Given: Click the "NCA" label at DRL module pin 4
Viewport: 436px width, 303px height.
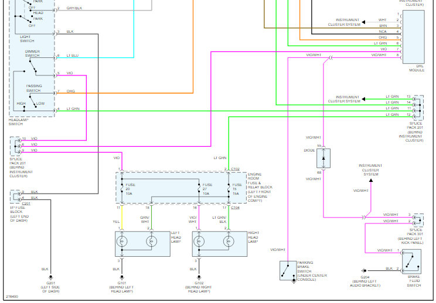Looking at the screenshot, I should [383, 32].
